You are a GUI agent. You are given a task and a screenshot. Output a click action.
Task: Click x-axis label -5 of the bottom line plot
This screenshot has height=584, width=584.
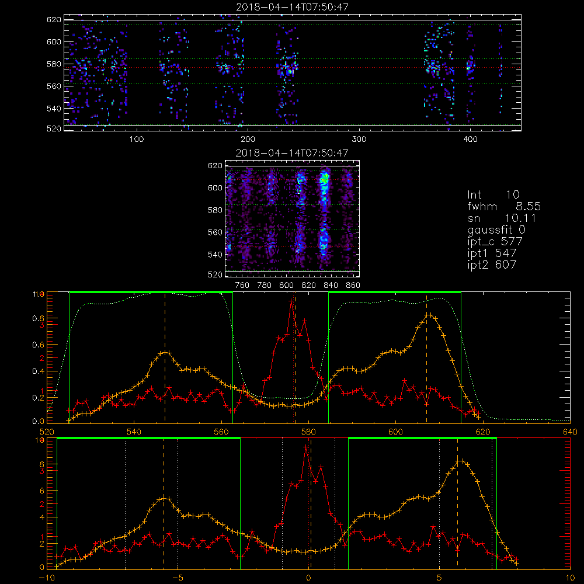[178, 578]
